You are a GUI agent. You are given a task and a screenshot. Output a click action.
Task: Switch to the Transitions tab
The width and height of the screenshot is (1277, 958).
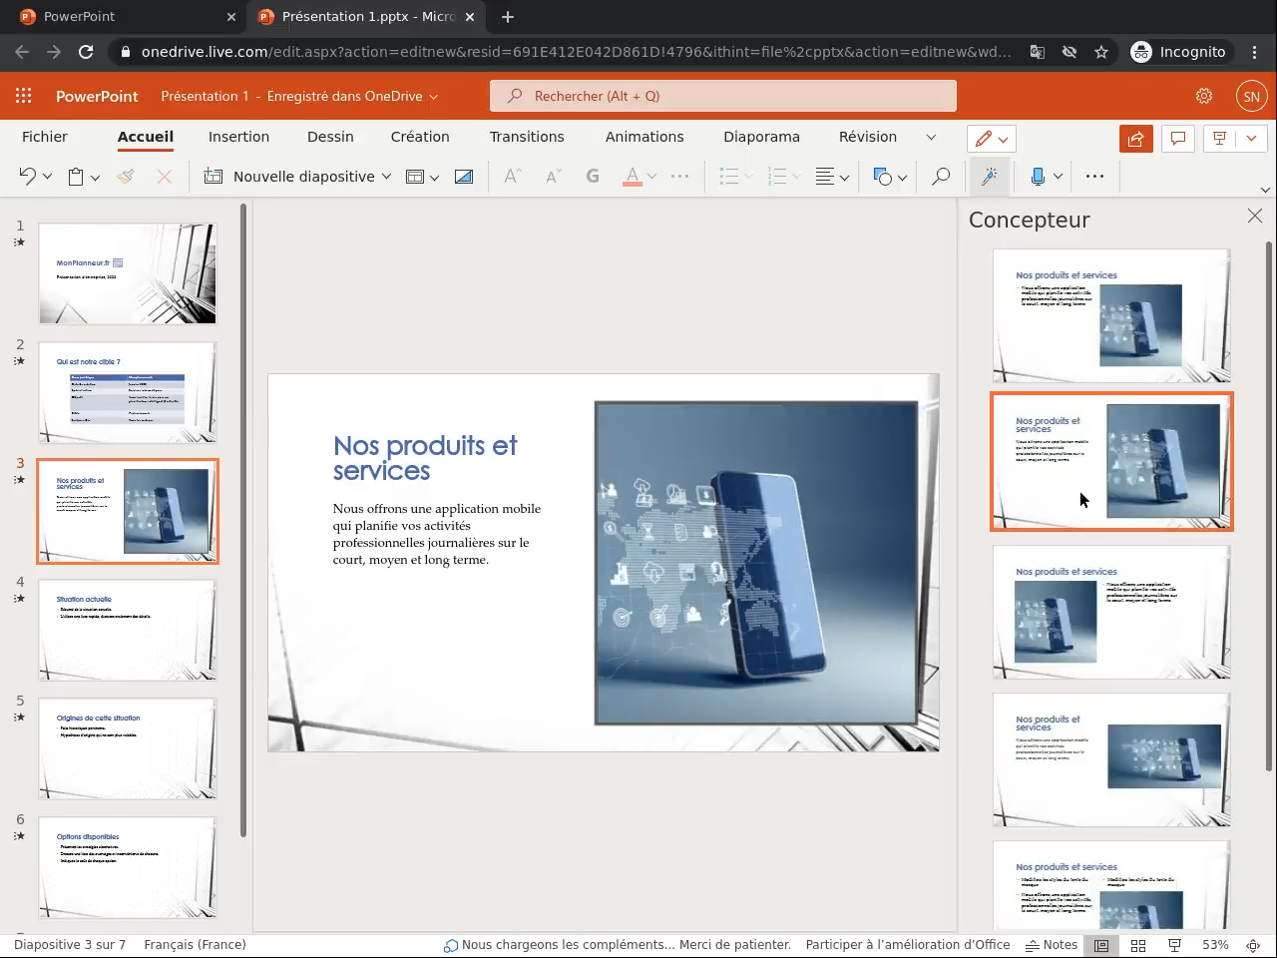[527, 137]
